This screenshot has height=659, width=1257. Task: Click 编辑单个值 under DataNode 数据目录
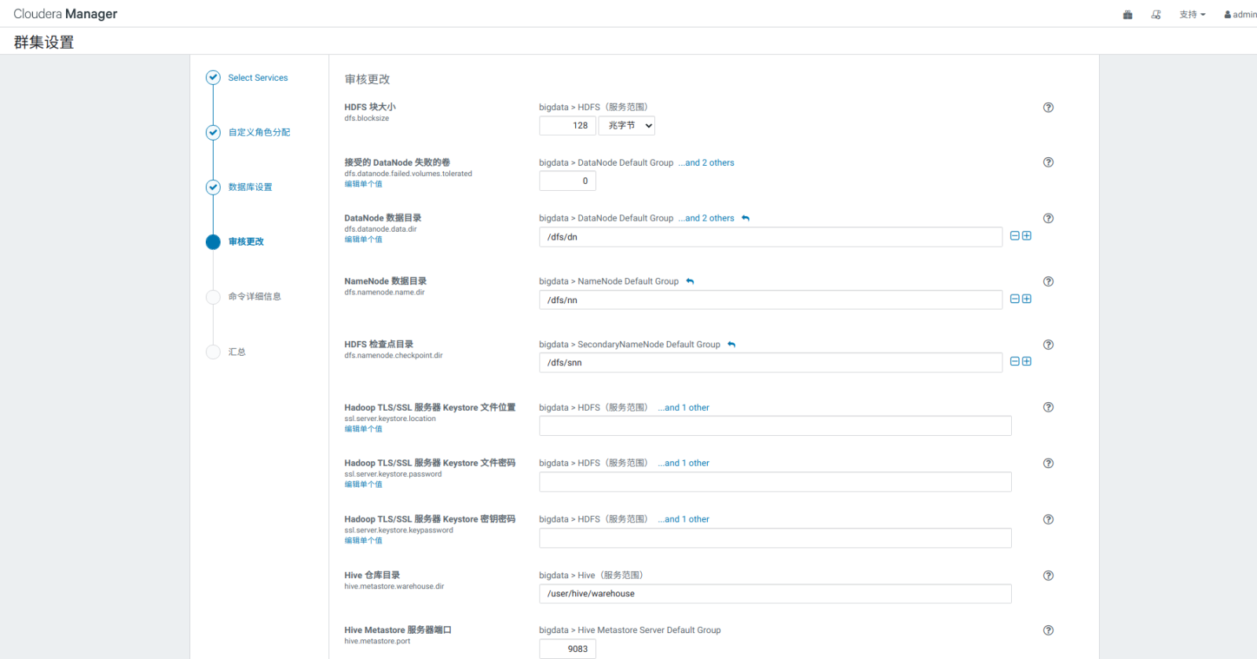click(x=363, y=240)
